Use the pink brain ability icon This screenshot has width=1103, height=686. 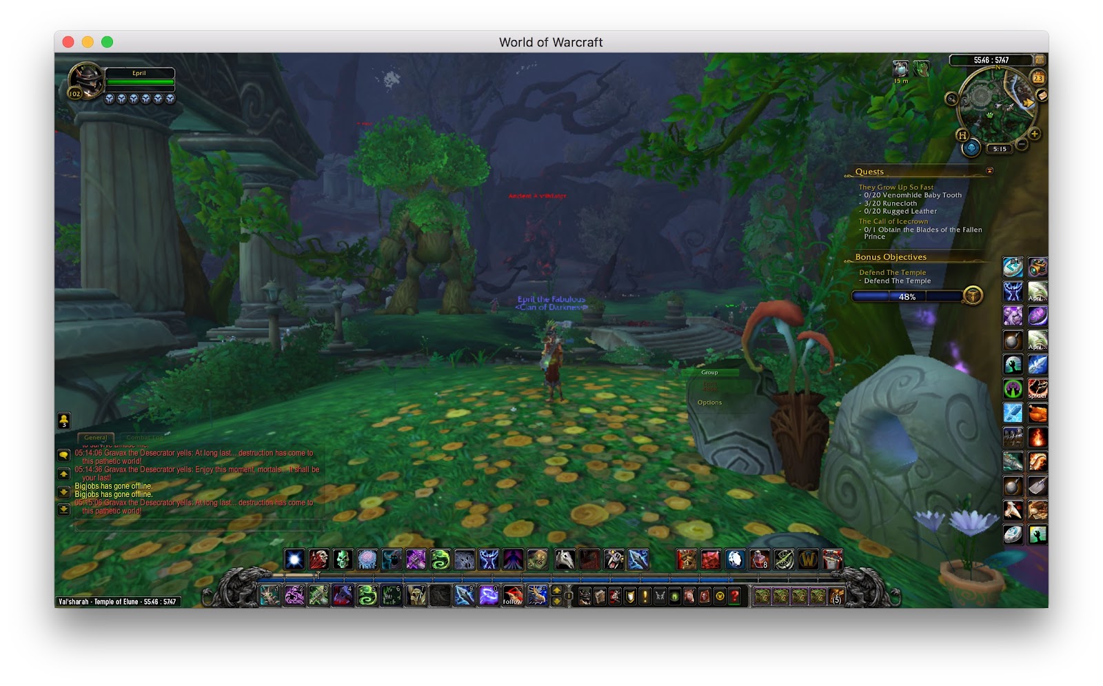pyautogui.click(x=367, y=559)
